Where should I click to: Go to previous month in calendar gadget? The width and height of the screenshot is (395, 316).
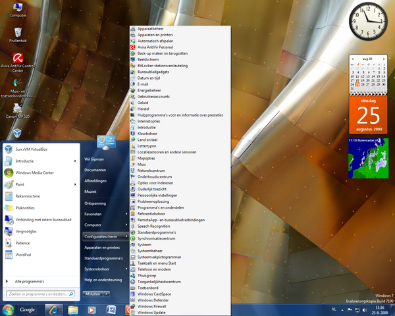coord(352,59)
